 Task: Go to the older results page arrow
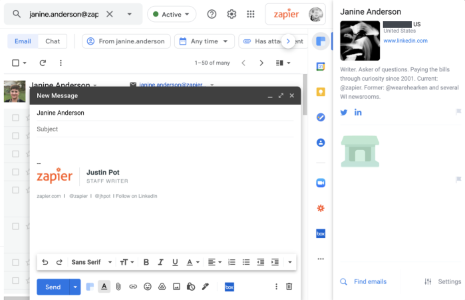coord(262,63)
